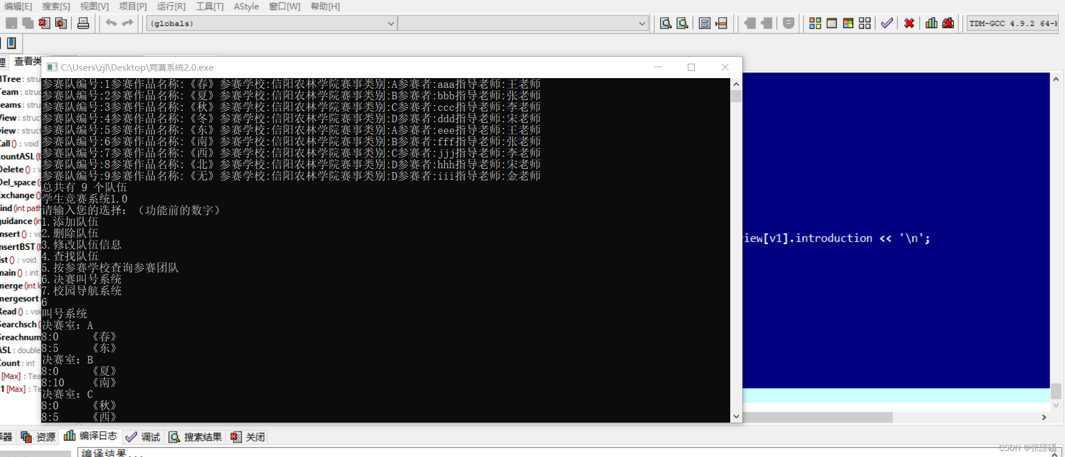Open the 视图[V] menu
This screenshot has width=1065, height=457.
[95, 6]
